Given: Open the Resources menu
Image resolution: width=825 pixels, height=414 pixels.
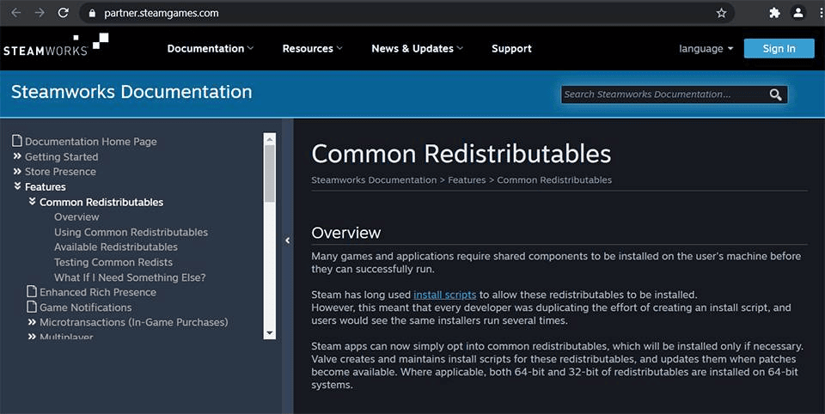Looking at the screenshot, I should coord(312,49).
